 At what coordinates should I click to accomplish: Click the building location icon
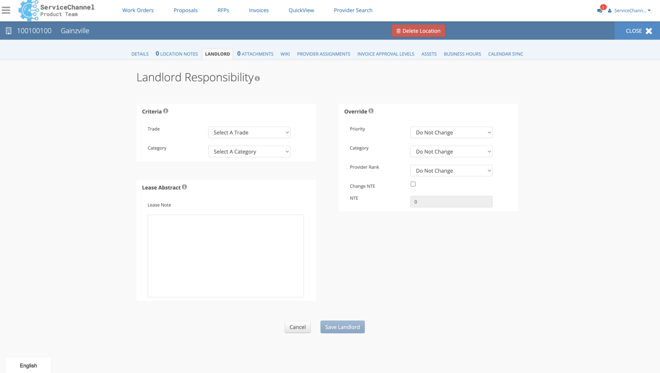coord(9,31)
